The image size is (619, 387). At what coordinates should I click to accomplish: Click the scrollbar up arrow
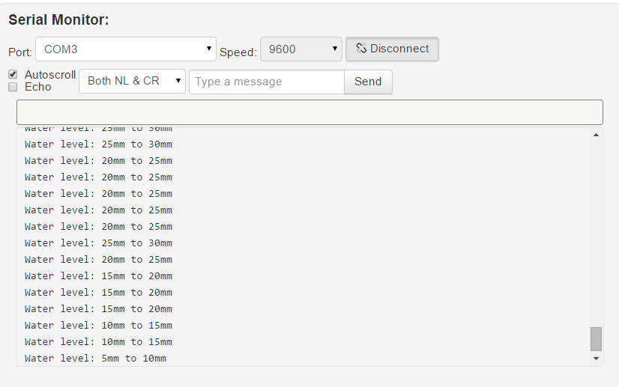click(x=597, y=135)
